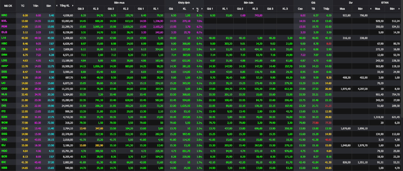Screen dimensions: 403x171
Task: Select the DXS ticker symbol
Action: click(x=4, y=72)
